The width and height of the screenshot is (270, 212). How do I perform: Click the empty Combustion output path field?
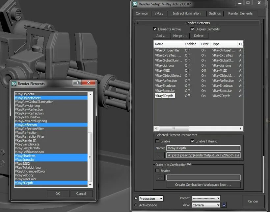(203, 177)
